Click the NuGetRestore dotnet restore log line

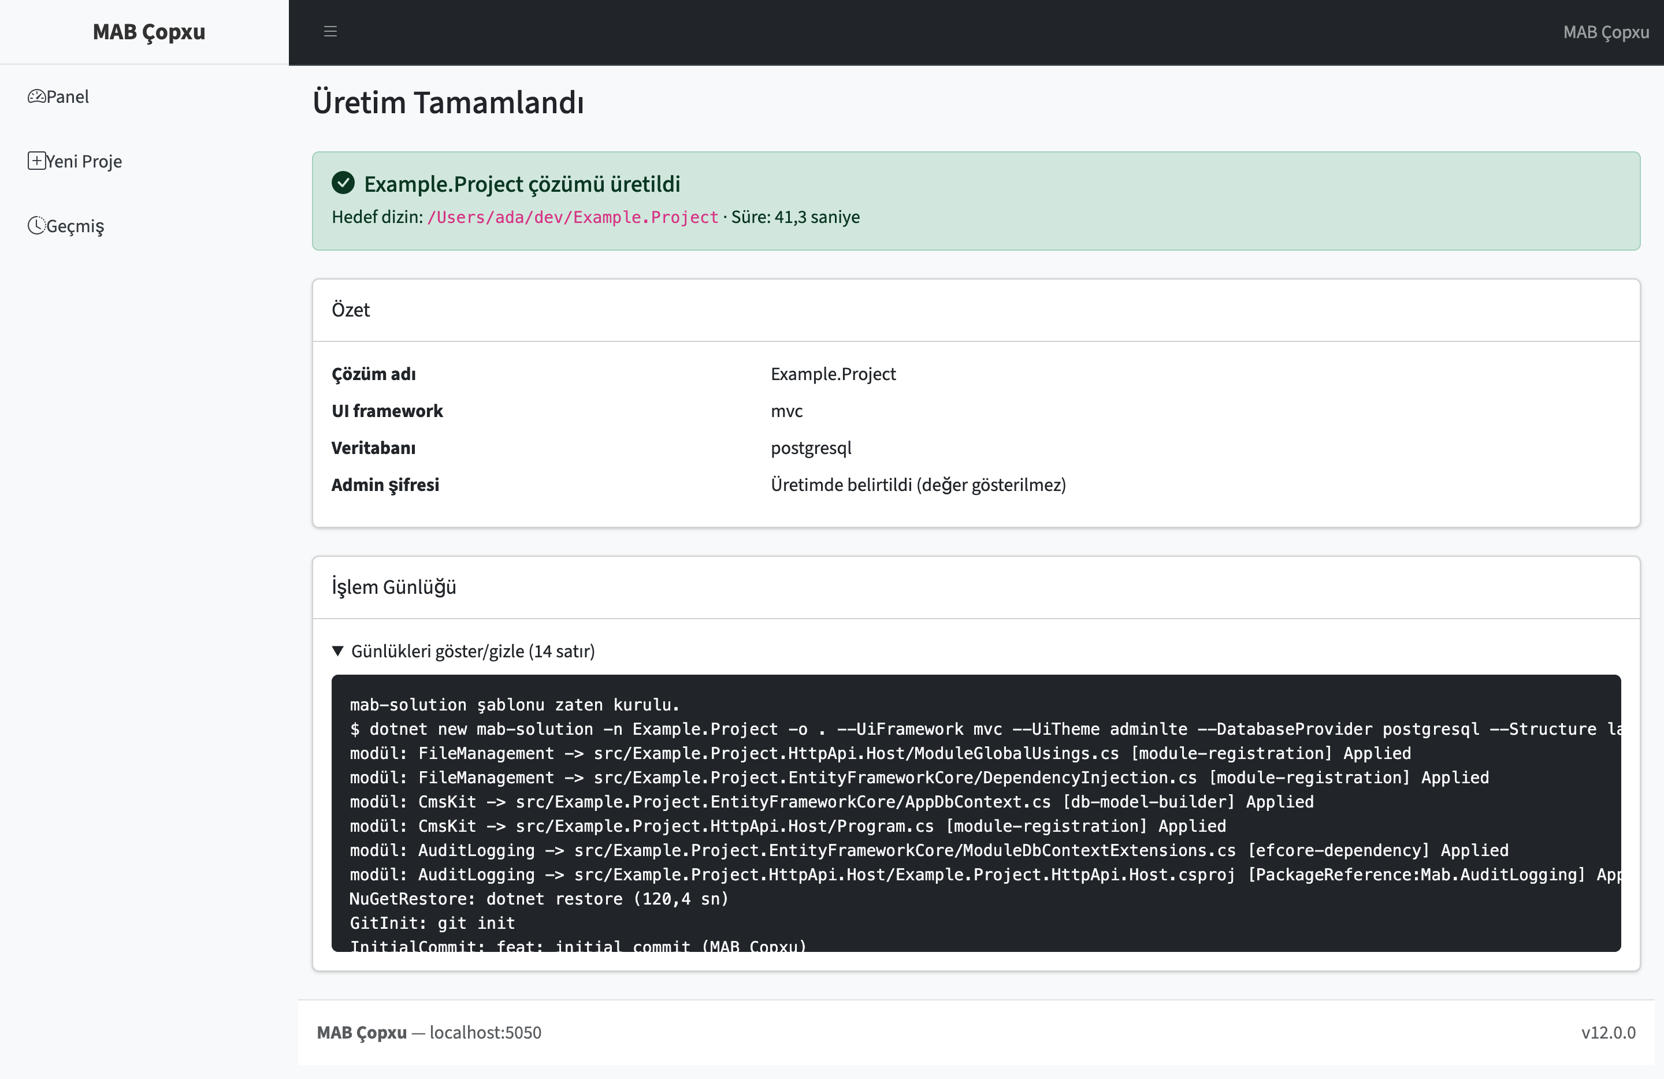tap(539, 899)
